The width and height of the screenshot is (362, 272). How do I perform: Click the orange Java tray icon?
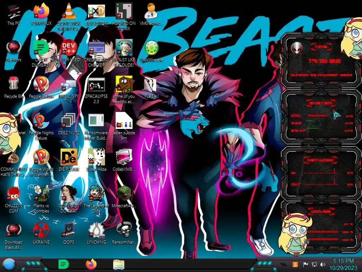(295, 264)
